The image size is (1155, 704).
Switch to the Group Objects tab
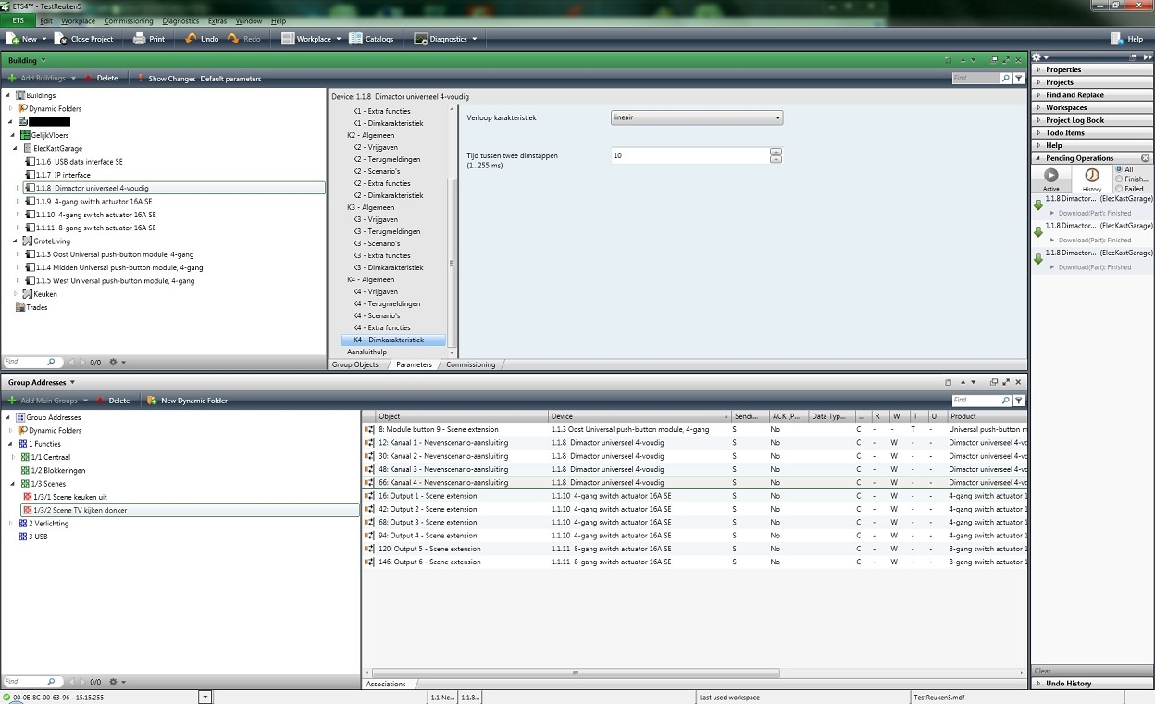tap(355, 364)
